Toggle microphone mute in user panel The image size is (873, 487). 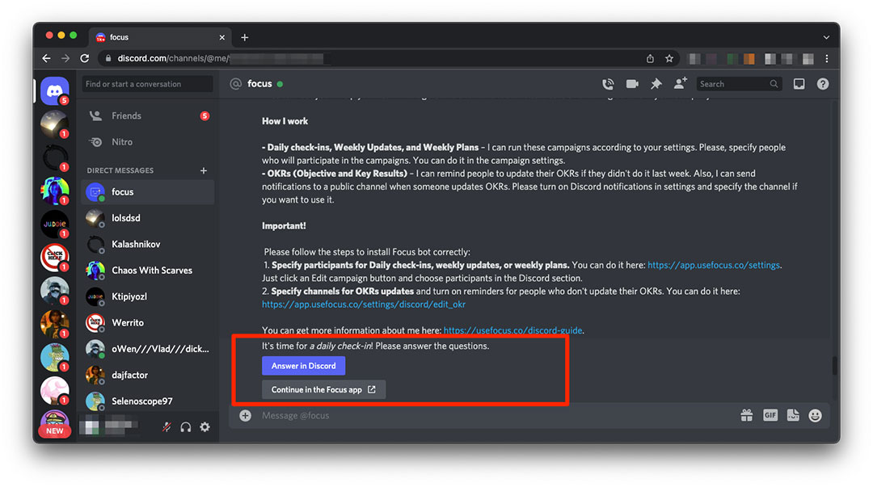point(167,427)
